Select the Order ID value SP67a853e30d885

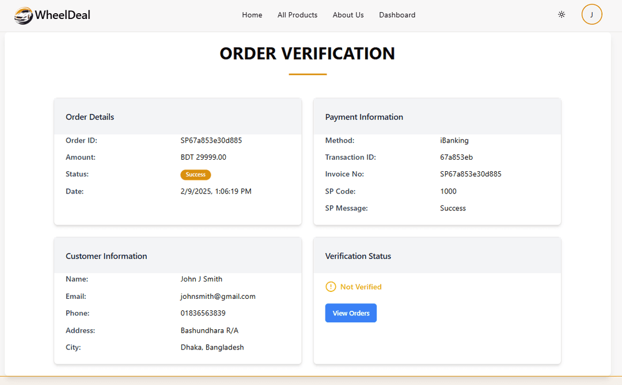point(211,140)
